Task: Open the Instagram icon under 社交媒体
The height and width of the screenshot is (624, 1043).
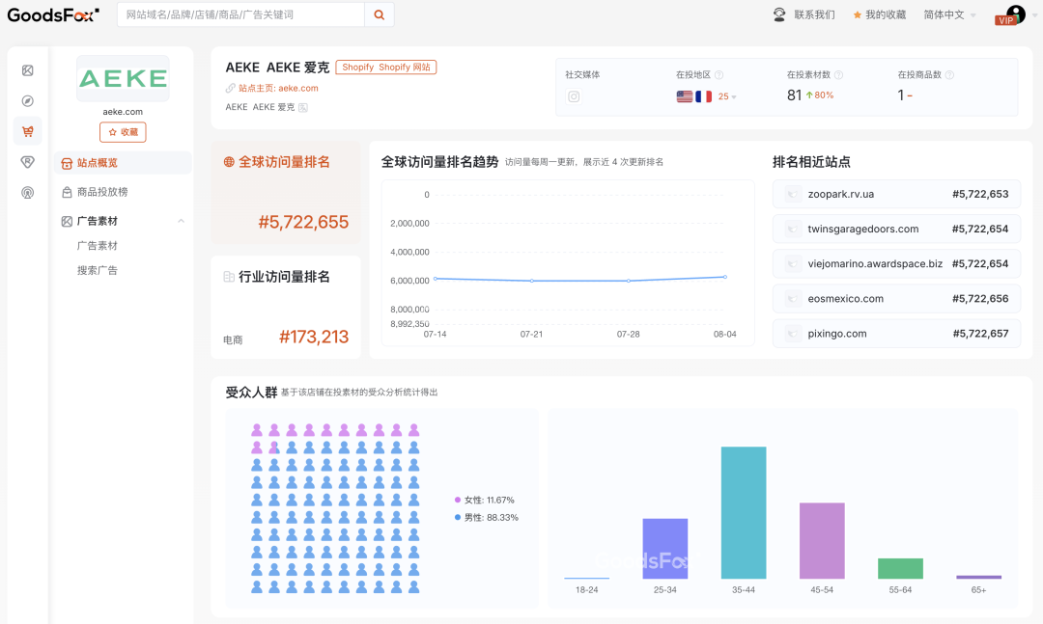Action: tap(574, 96)
